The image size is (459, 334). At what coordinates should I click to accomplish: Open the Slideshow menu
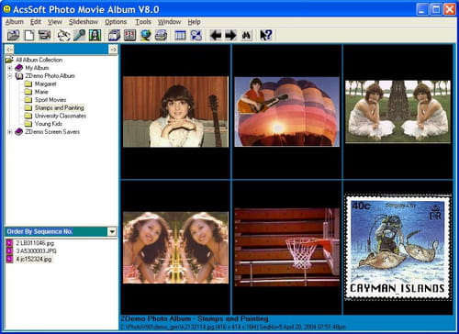84,22
